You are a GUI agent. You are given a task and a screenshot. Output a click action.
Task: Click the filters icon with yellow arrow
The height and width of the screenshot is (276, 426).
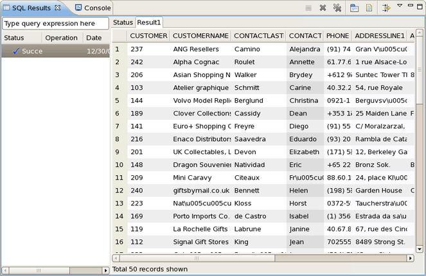click(x=386, y=8)
